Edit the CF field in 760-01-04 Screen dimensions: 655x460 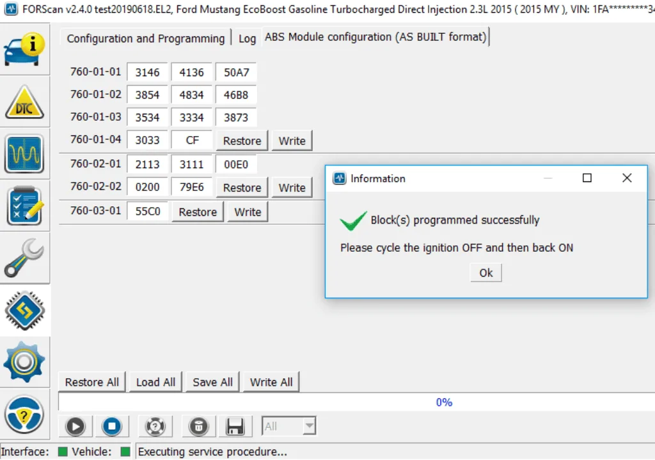click(x=192, y=140)
